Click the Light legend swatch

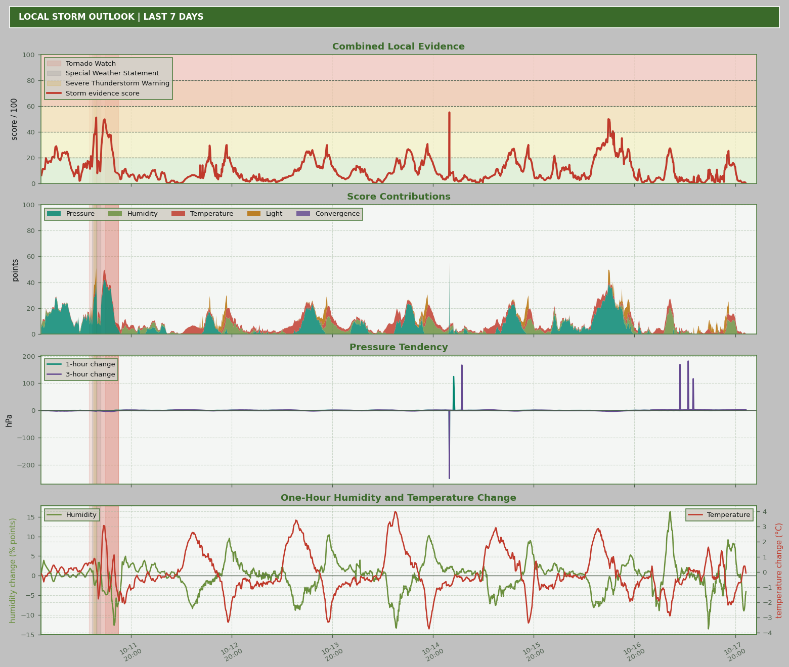[x=254, y=214]
